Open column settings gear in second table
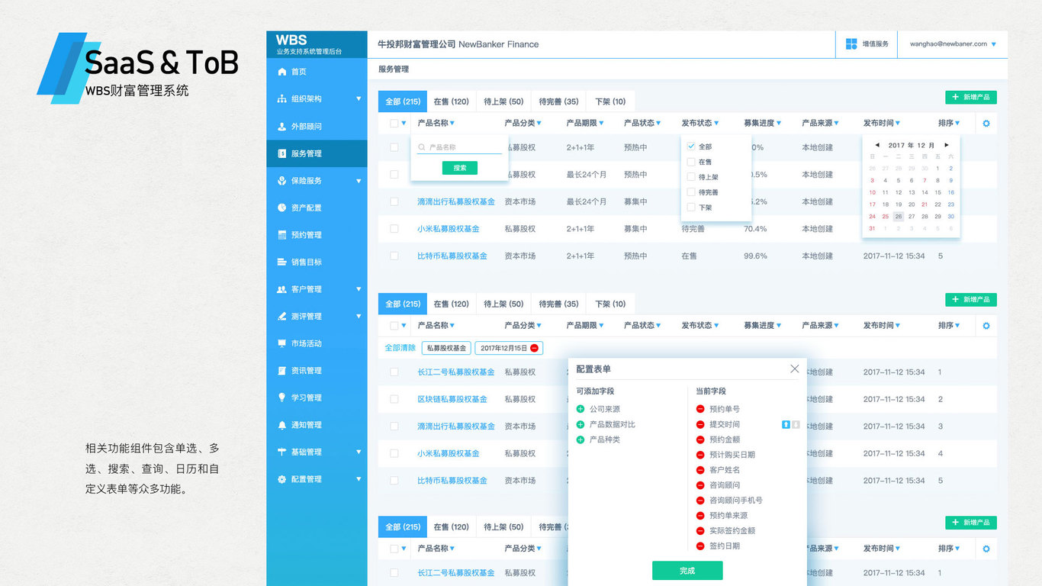 (x=986, y=326)
